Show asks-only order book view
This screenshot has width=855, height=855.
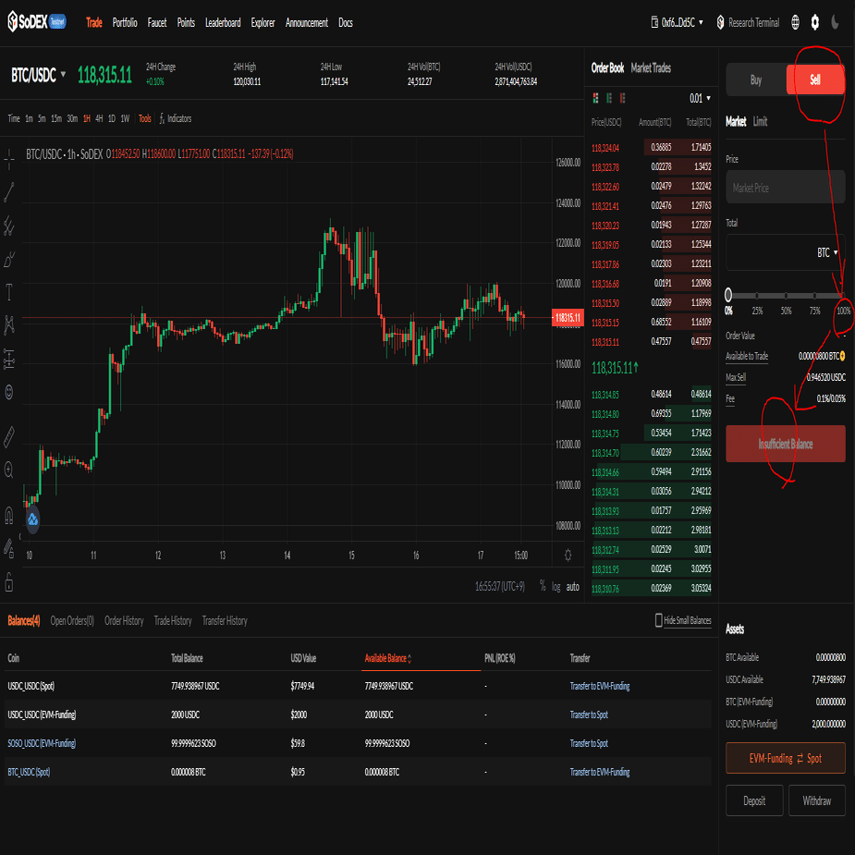point(622,98)
